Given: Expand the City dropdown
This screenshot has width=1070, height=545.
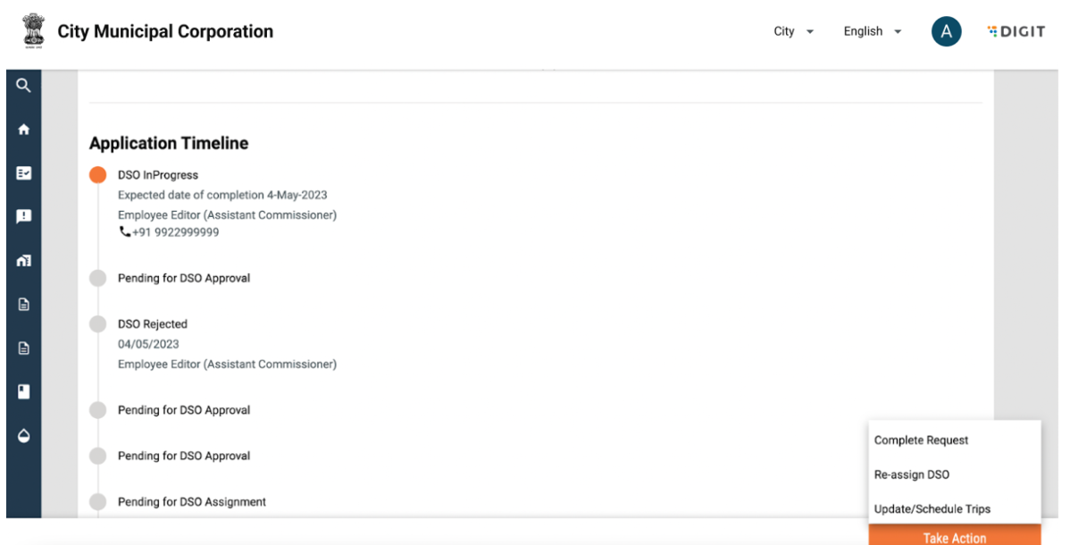Looking at the screenshot, I should tap(793, 31).
